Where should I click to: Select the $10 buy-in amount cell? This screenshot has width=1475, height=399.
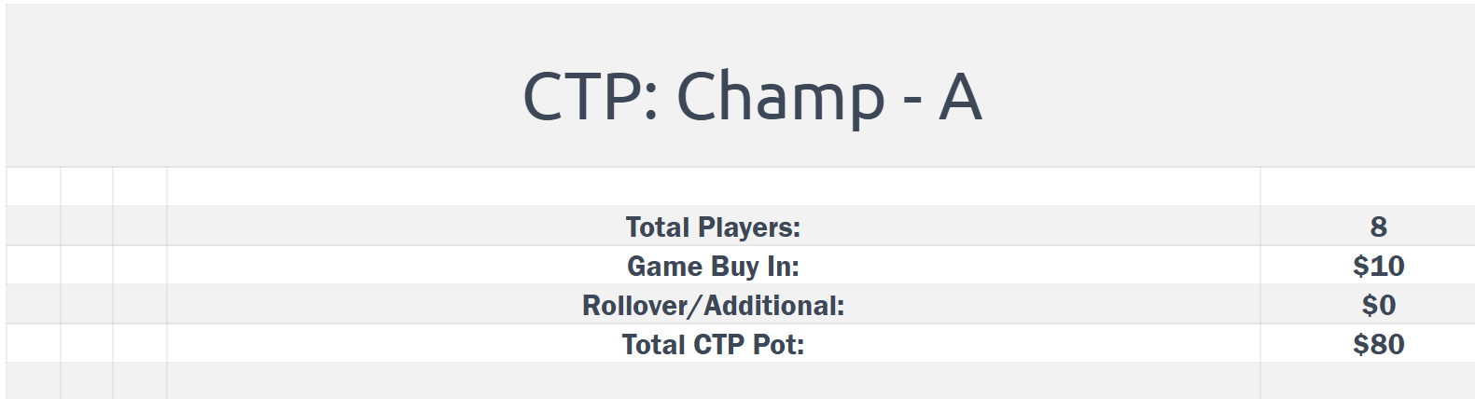tap(1377, 267)
